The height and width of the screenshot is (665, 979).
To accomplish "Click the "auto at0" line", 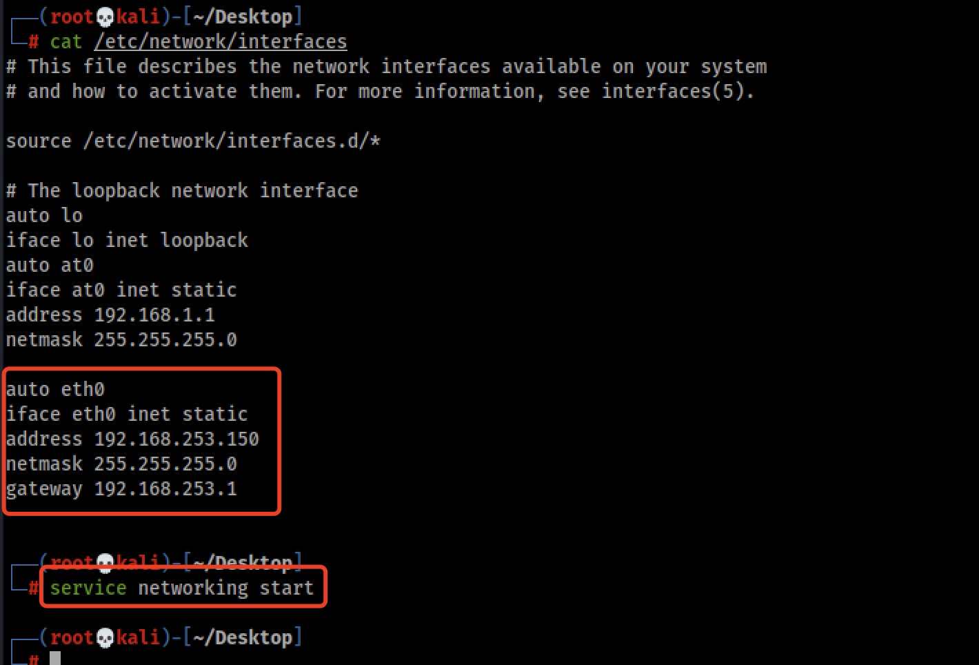I will click(50, 266).
